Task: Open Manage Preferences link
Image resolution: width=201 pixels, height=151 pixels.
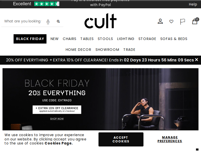Action: coord(170,139)
